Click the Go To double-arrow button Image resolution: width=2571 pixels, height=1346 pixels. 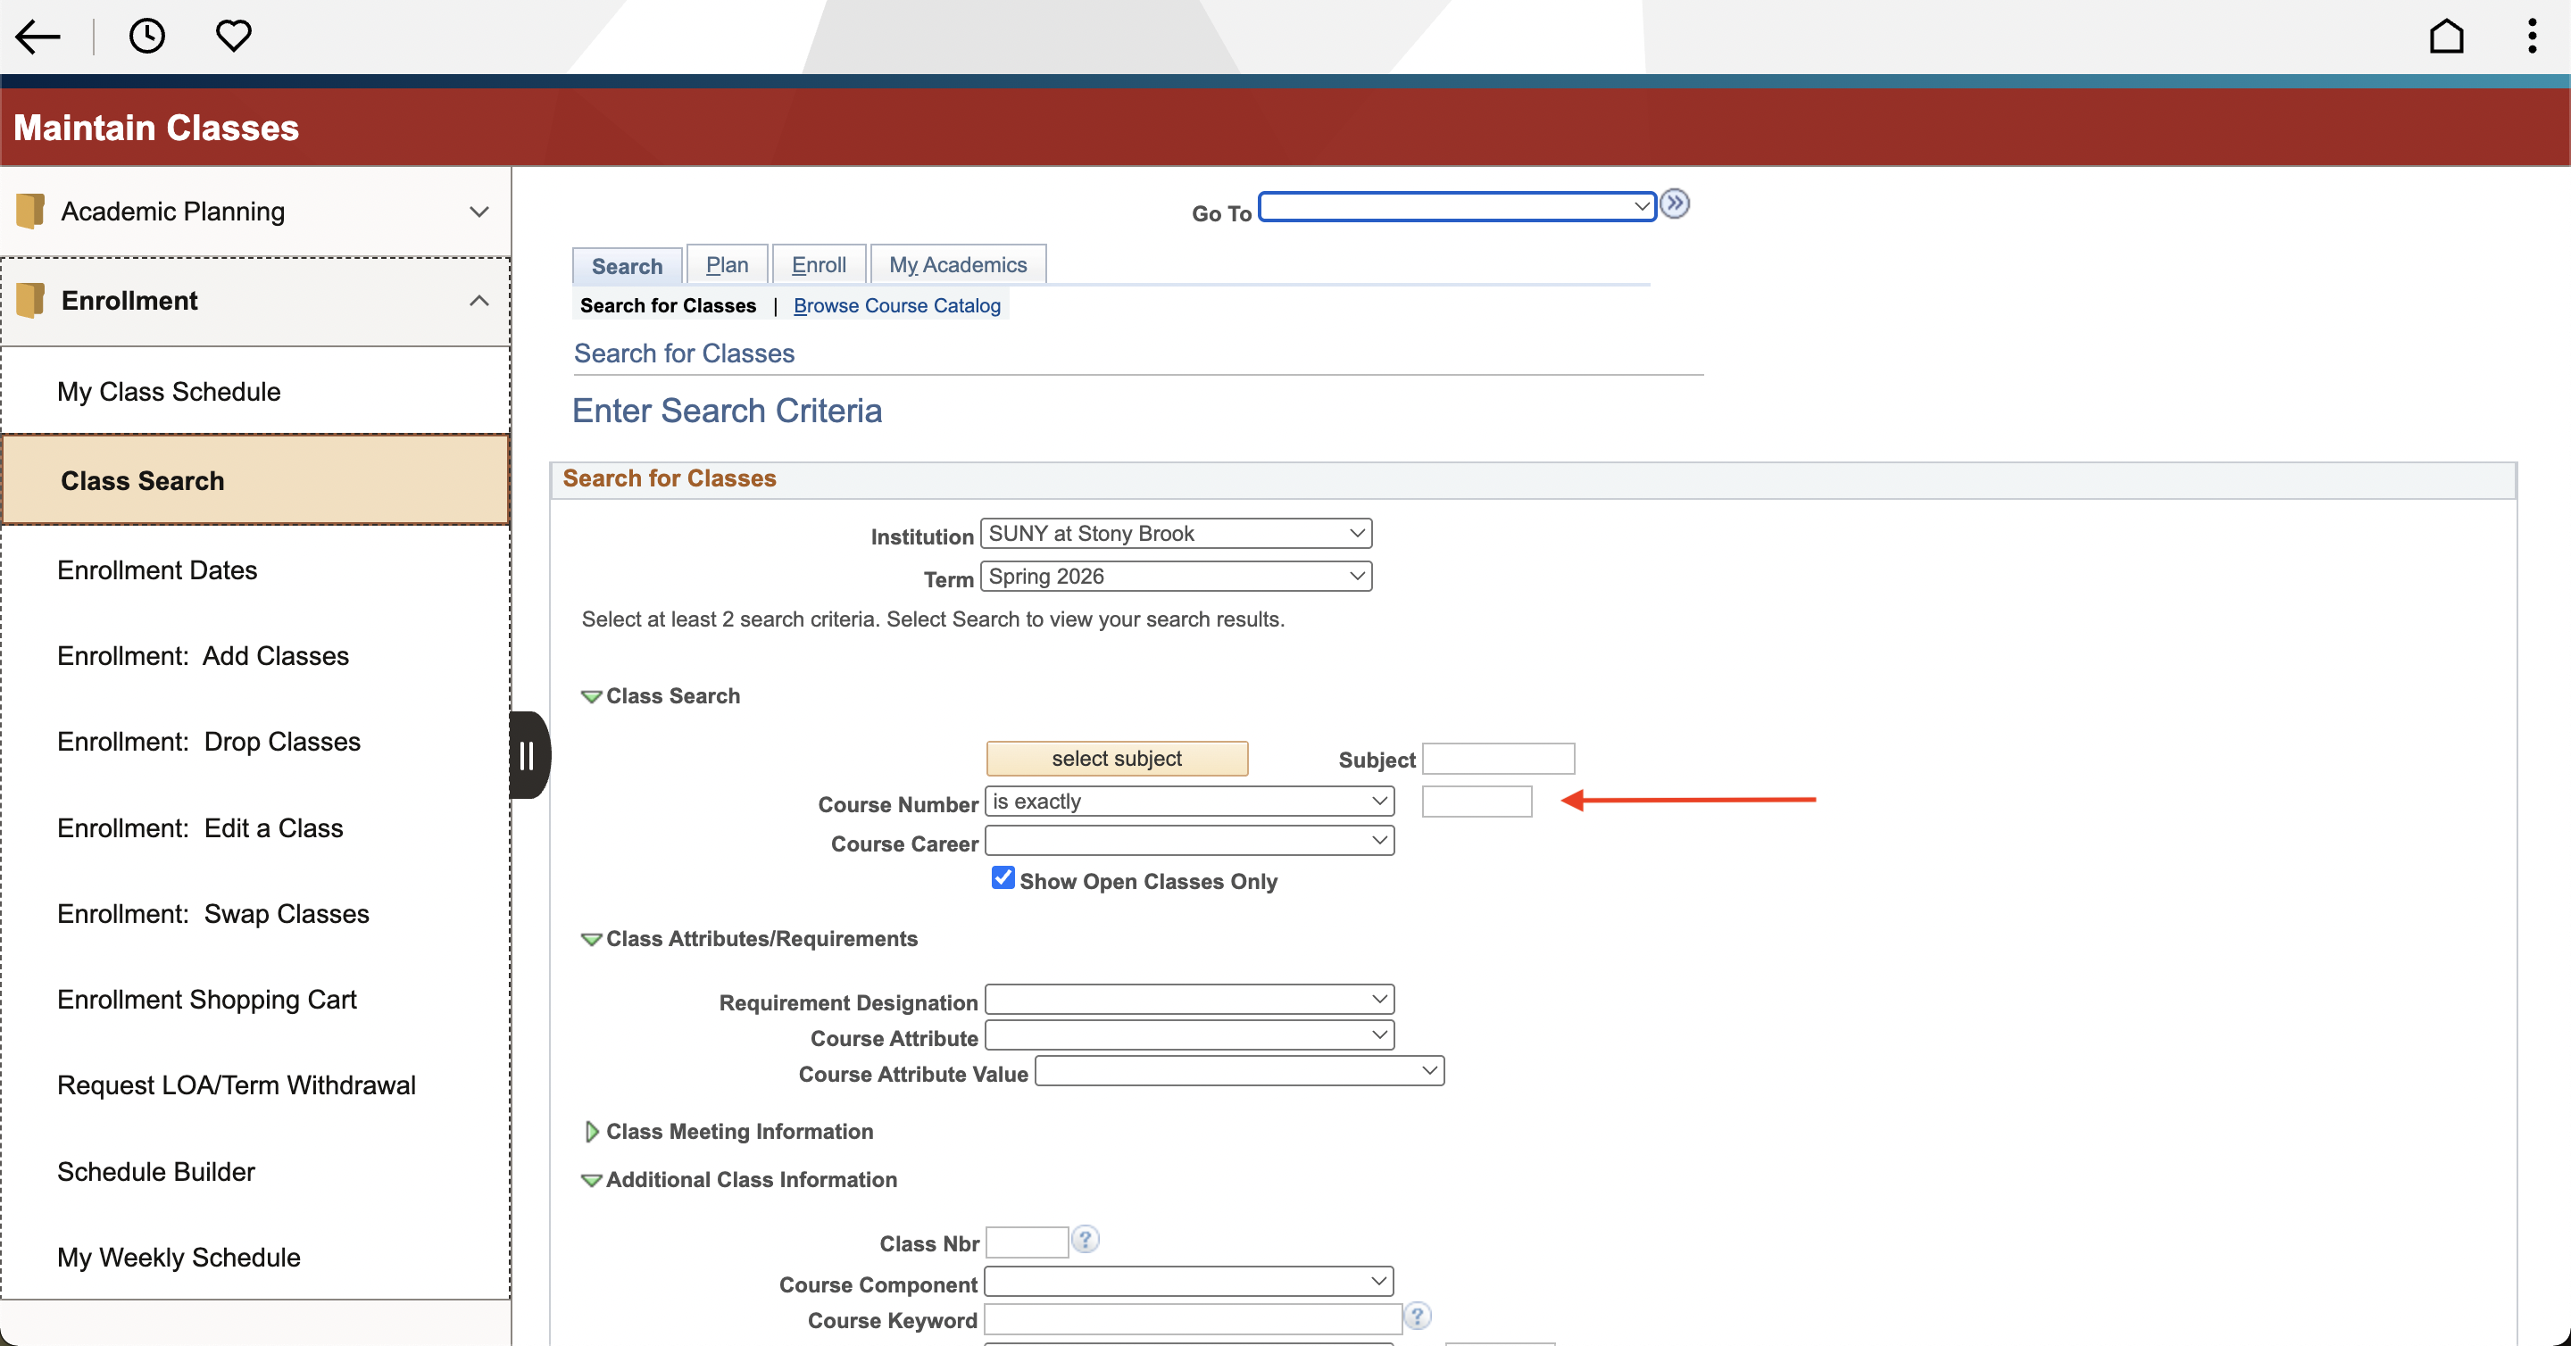click(x=1675, y=204)
